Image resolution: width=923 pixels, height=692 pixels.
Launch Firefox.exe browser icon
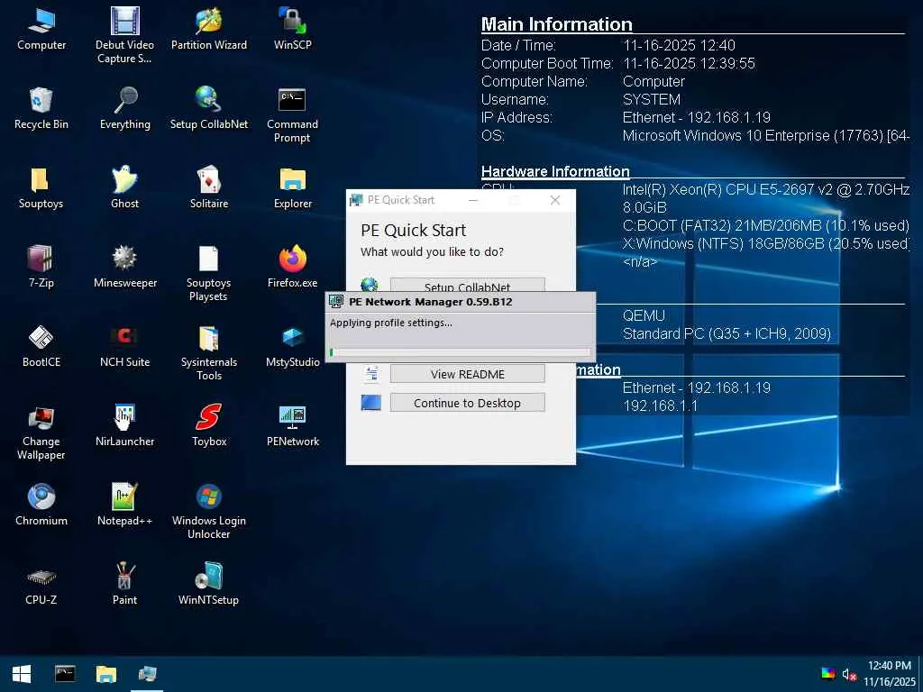(x=293, y=267)
